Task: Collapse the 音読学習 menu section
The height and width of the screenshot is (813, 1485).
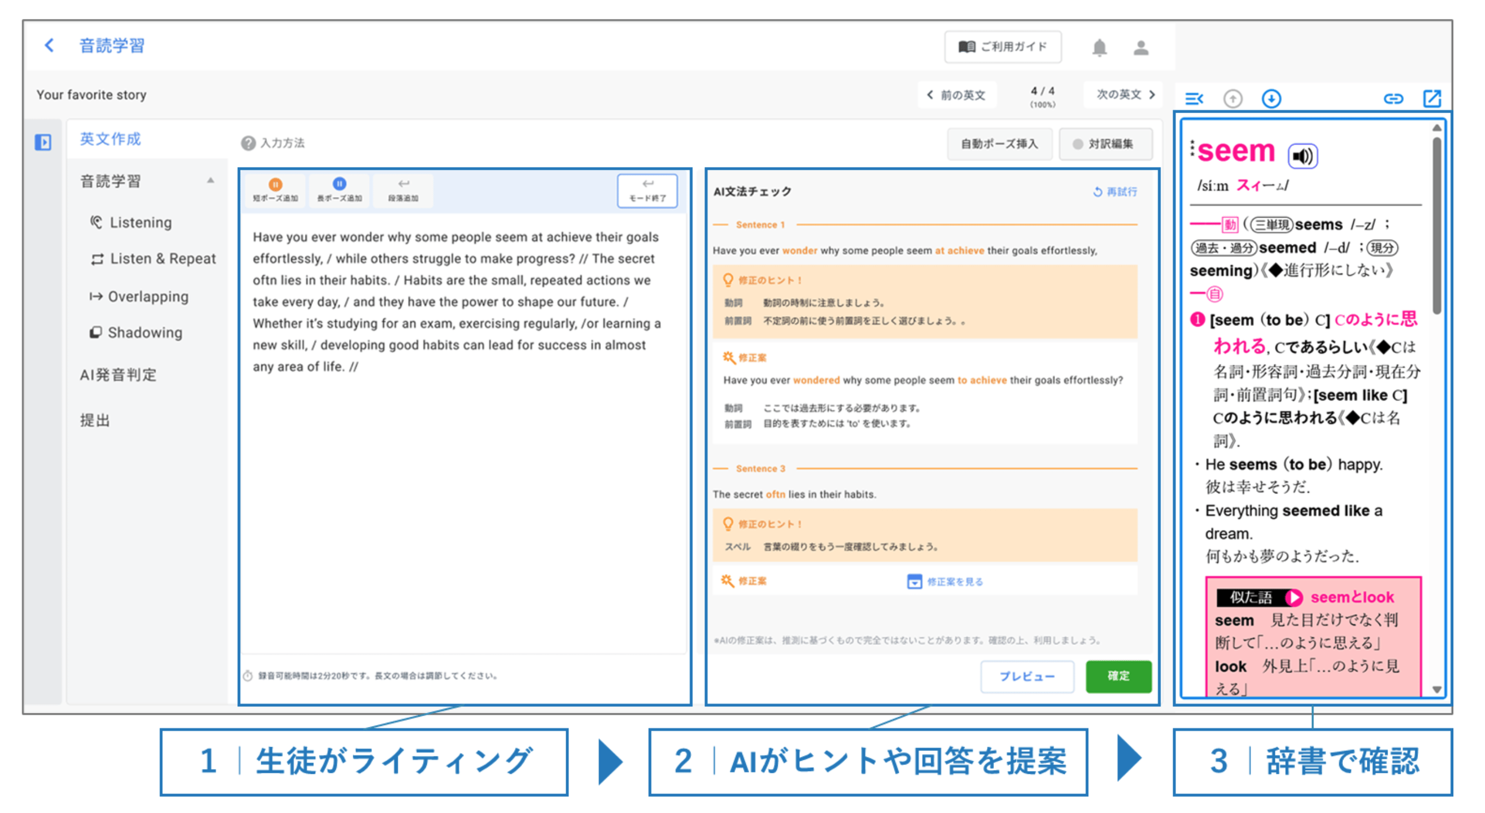Action: (x=211, y=181)
